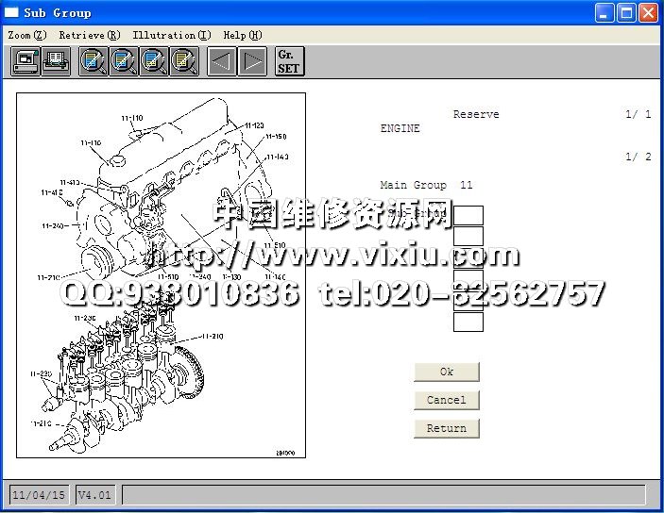Select the second Sub Group input box
664x513 pixels.
point(468,237)
